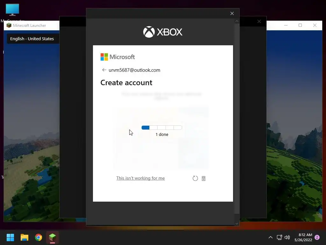
Task: Maximize the Minecraft Launcher window
Action: point(300,25)
